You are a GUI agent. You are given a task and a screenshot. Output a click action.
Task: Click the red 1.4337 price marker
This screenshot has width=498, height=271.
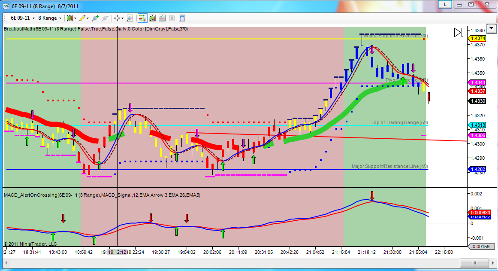click(477, 91)
